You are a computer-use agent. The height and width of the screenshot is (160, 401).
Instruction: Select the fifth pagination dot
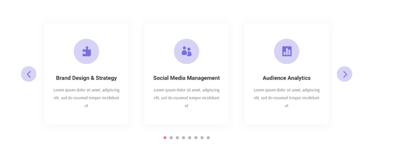pos(190,138)
